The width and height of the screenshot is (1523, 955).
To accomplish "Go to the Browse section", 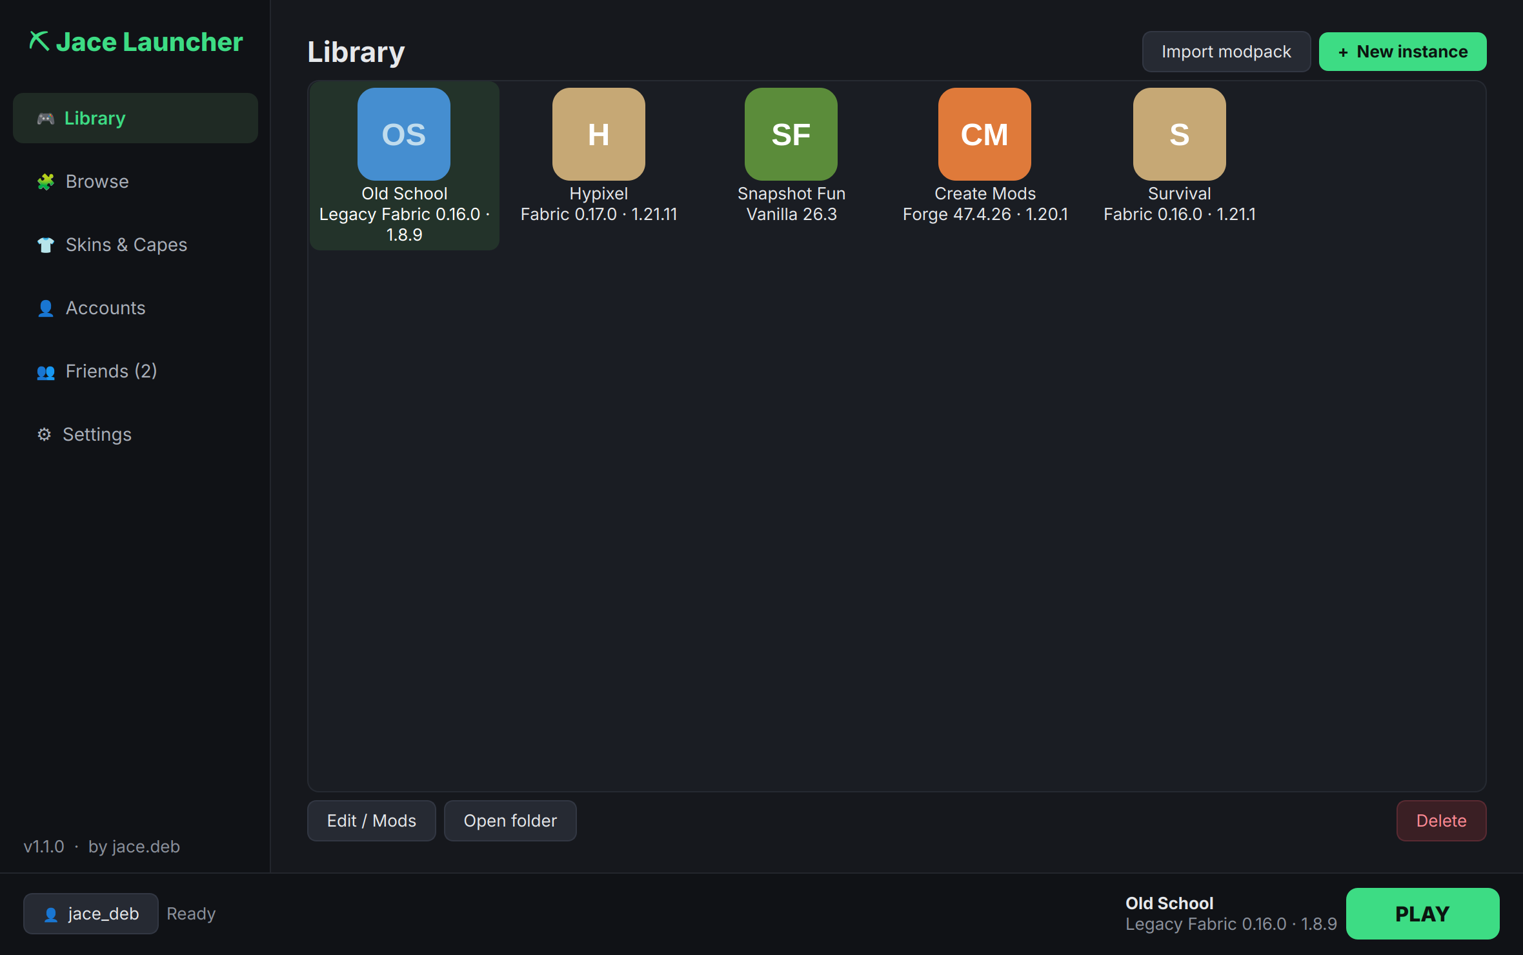I will click(x=136, y=181).
